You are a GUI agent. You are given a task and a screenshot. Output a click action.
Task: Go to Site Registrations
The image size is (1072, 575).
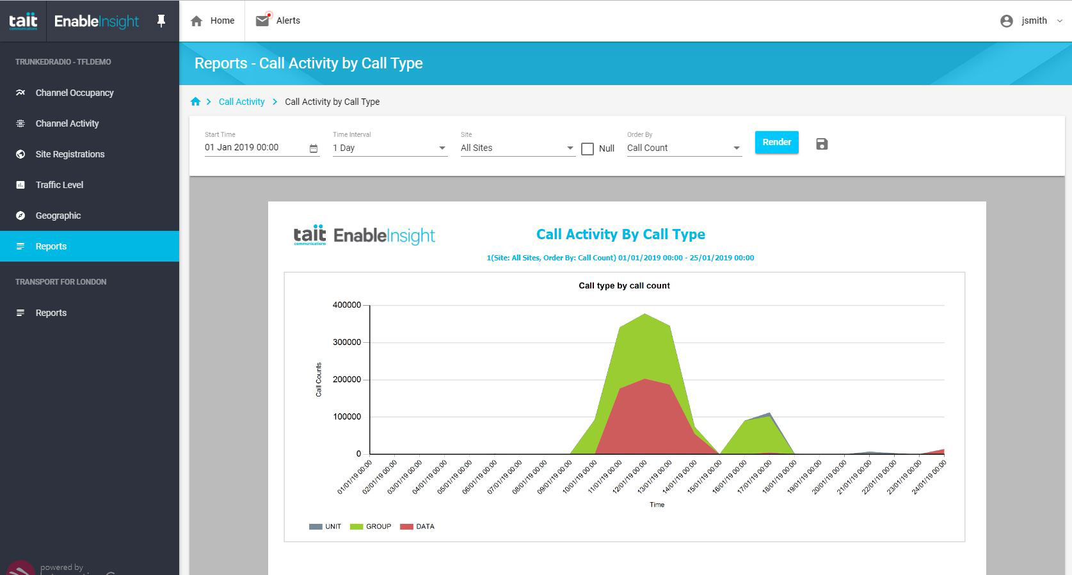(70, 154)
